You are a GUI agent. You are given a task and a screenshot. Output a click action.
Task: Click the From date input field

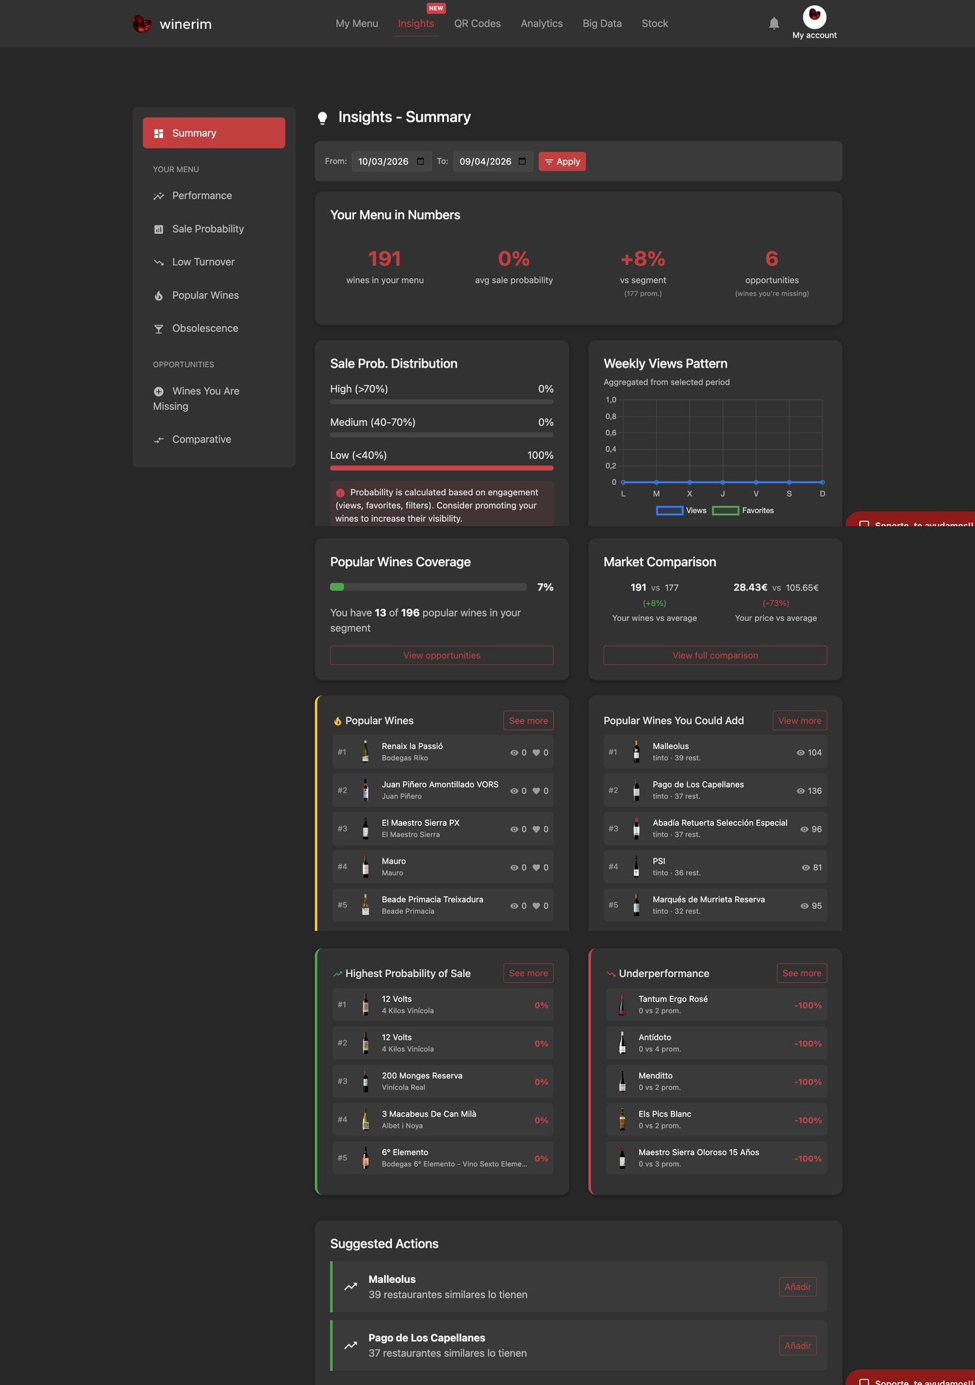point(392,161)
